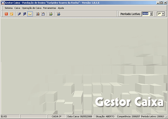Expand the 1º semester dropdown
168x119 pixels.
(x=163, y=14)
